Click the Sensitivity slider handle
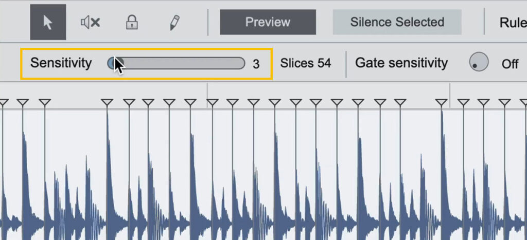 (x=113, y=63)
